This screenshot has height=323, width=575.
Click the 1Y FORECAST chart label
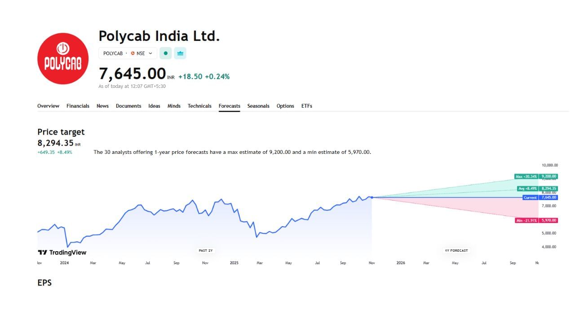456,250
